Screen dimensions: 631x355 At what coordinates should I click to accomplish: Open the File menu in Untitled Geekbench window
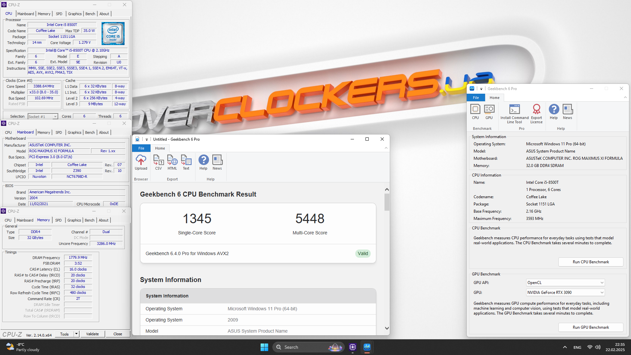click(141, 148)
